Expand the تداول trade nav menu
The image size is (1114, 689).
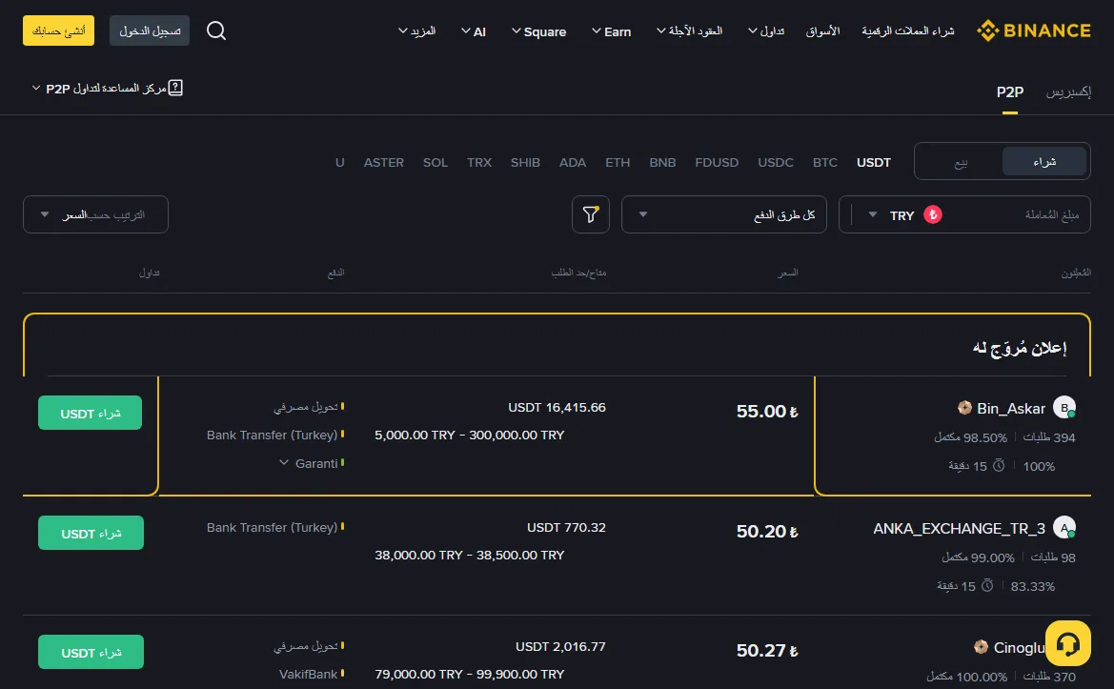point(766,31)
